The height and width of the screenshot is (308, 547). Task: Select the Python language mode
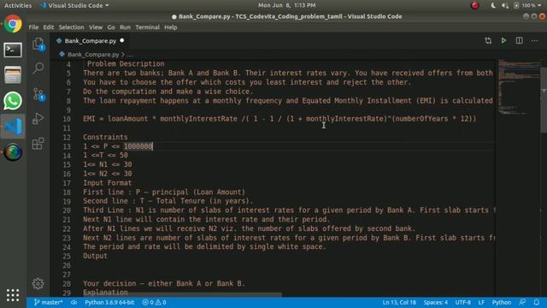click(x=502, y=302)
